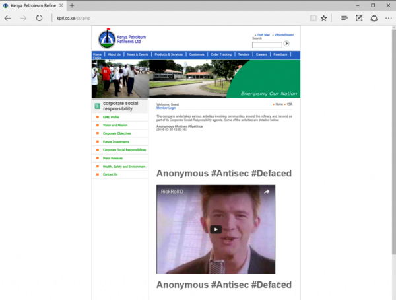The image size is (396, 300).
Task: Open Future Investments sidebar link
Action: [x=116, y=142]
